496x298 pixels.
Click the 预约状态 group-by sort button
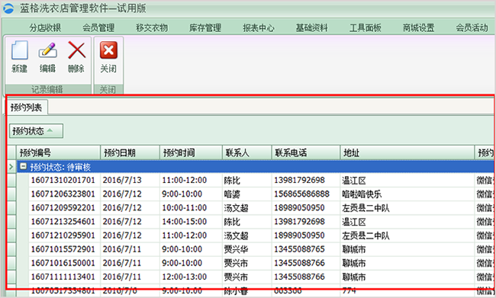click(36, 131)
